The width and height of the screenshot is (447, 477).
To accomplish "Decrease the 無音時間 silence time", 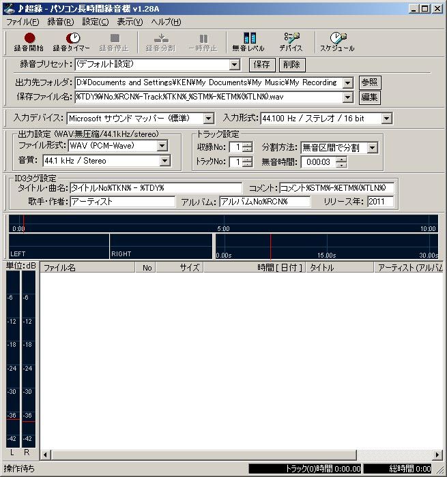I will pos(341,165).
